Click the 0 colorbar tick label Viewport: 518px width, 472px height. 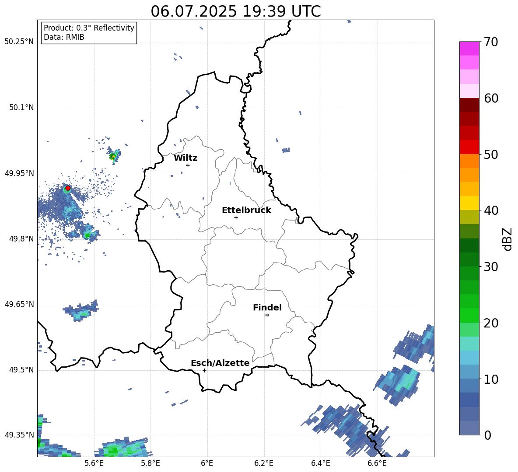coord(487,435)
